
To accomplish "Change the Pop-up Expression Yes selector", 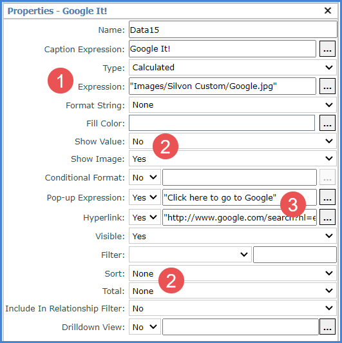I will point(145,197).
